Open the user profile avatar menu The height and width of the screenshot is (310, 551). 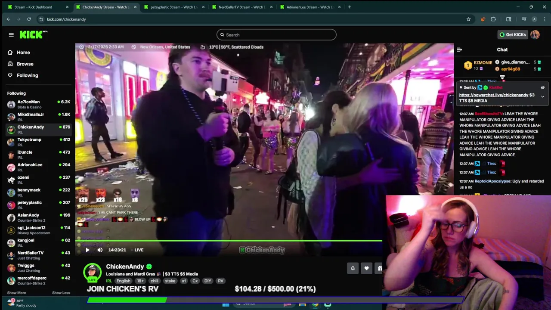[x=535, y=35]
